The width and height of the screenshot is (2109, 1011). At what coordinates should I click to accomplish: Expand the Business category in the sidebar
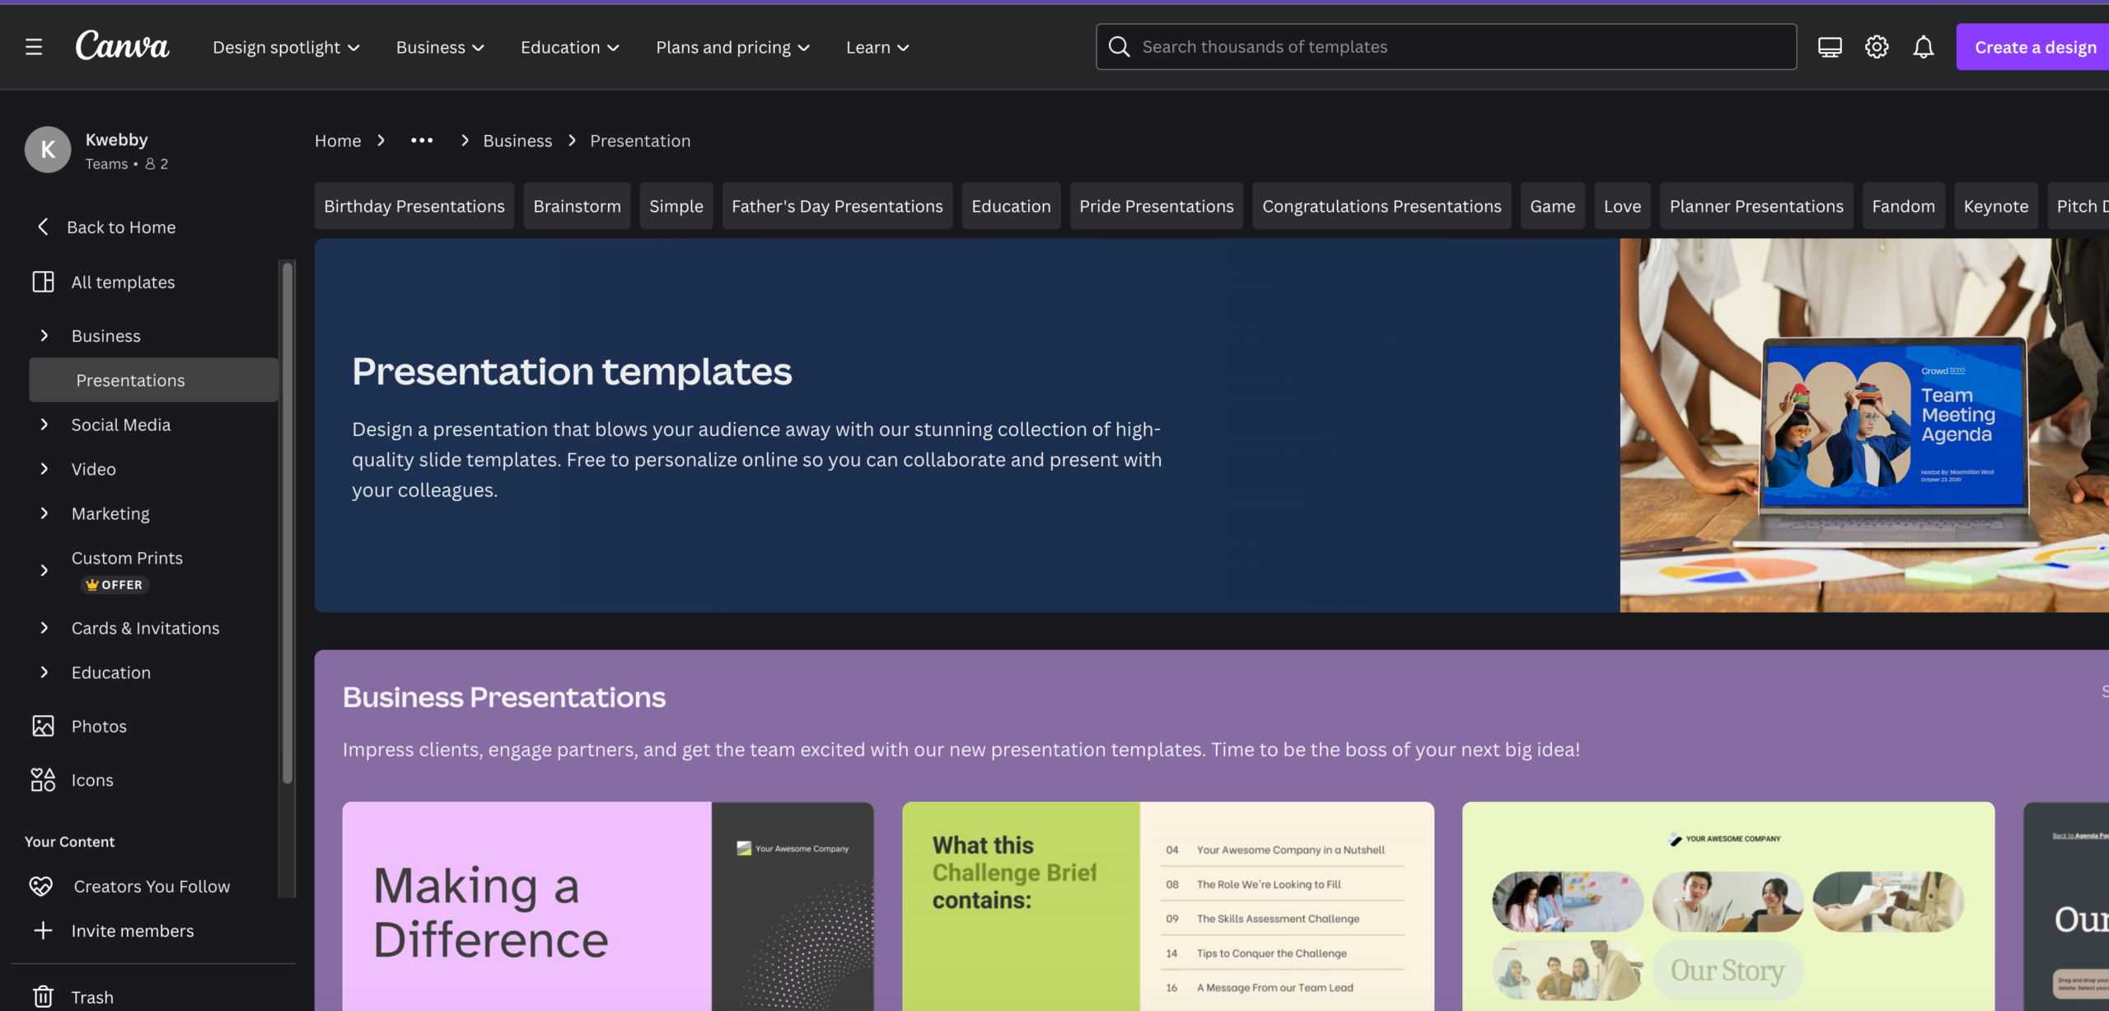(44, 335)
